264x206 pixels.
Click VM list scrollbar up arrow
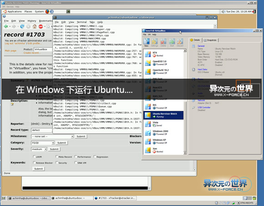tap(185, 50)
